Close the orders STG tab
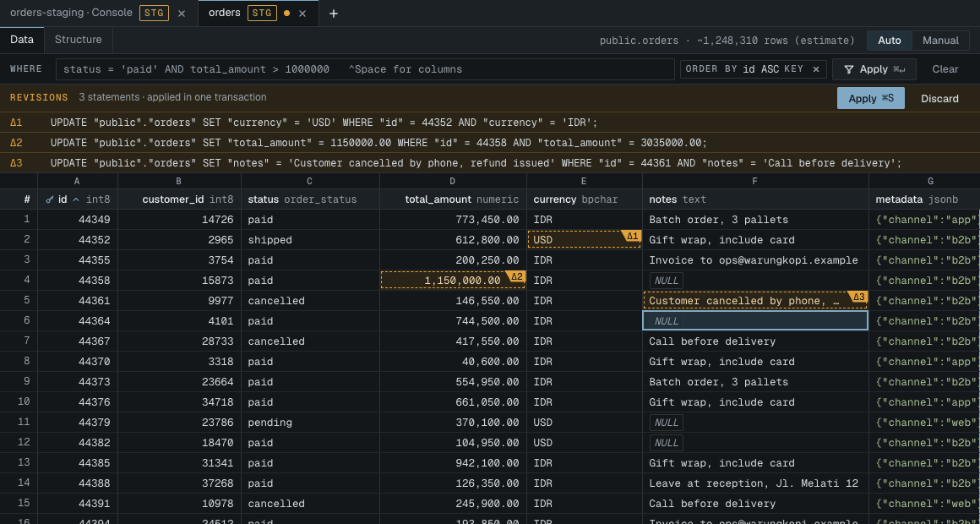Viewport: 980px width, 524px height. point(302,14)
